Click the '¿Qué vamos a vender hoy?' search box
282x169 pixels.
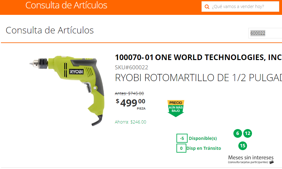(x=240, y=6)
